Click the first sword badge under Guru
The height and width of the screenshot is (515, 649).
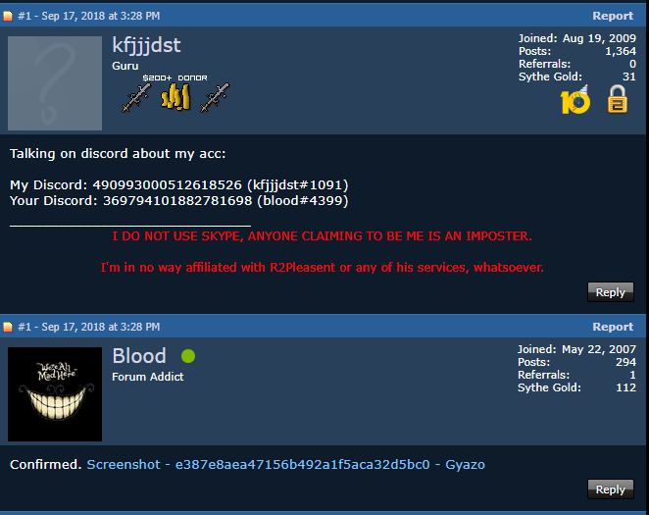pos(136,98)
